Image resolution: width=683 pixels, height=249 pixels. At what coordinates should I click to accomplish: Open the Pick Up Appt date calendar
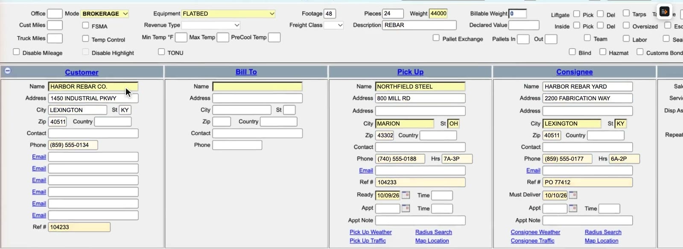pos(406,208)
